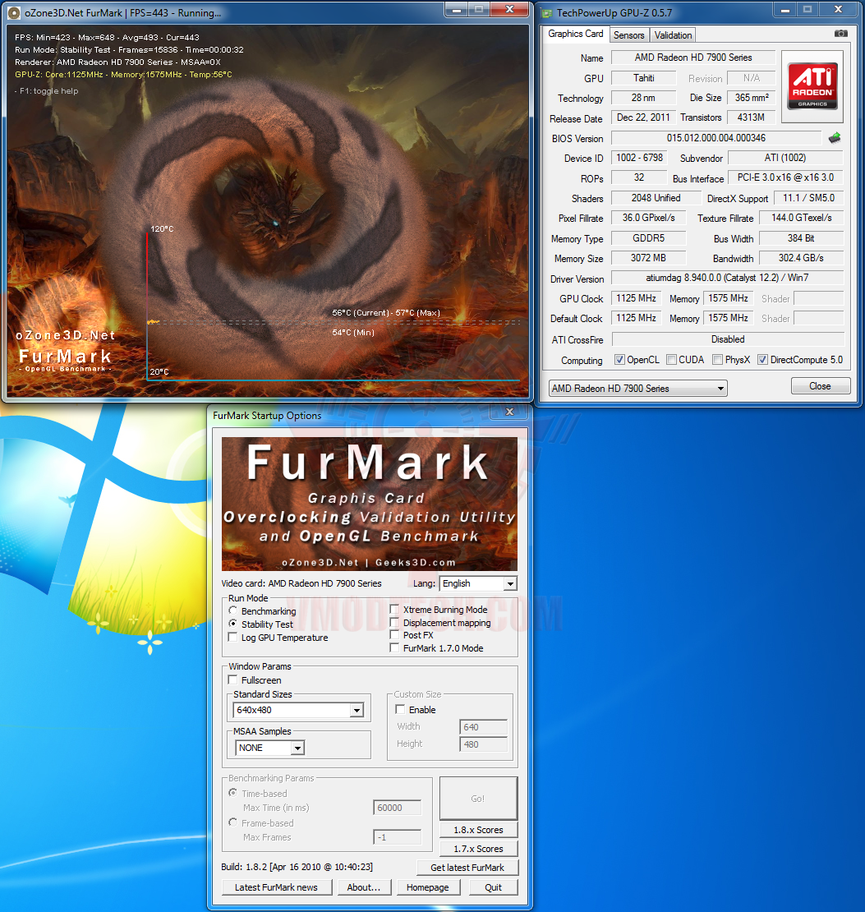Enable Xtreme Burning Mode

click(x=394, y=609)
